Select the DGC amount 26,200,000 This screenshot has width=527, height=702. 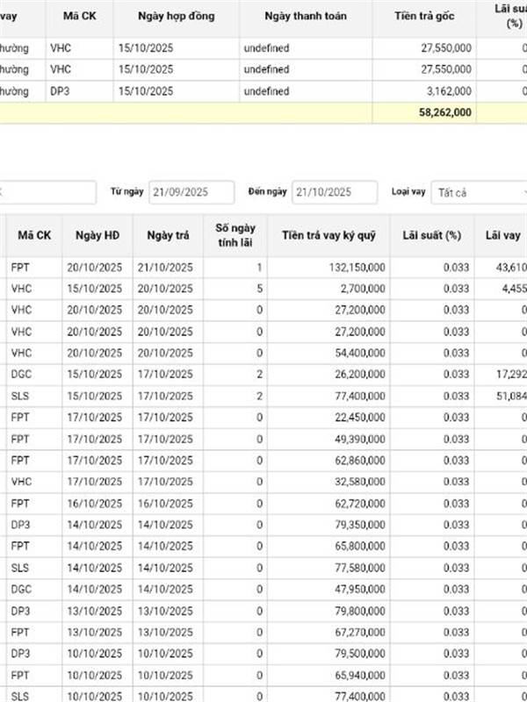click(x=360, y=375)
